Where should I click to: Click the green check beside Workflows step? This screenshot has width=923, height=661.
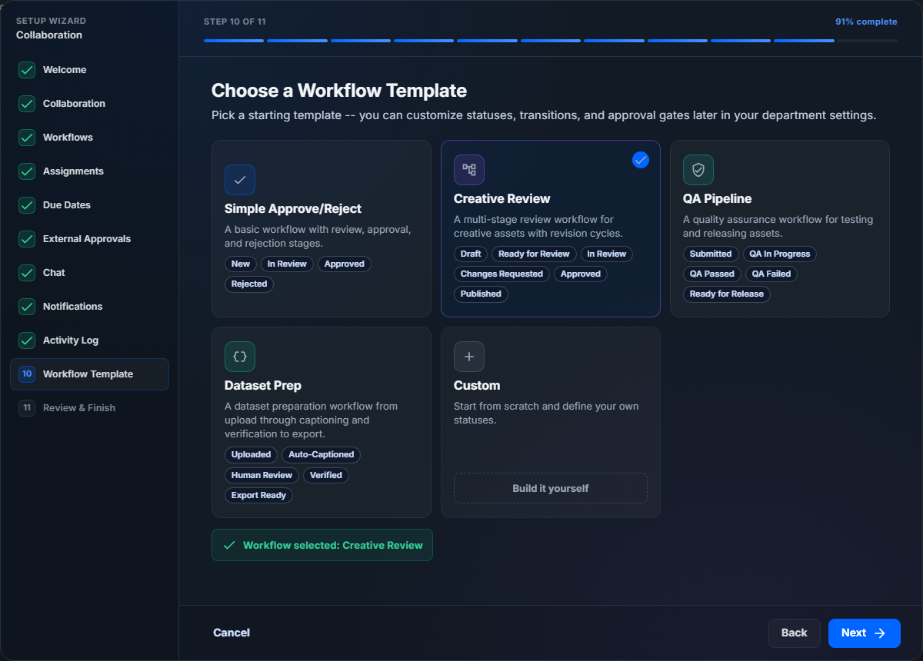[x=27, y=138]
